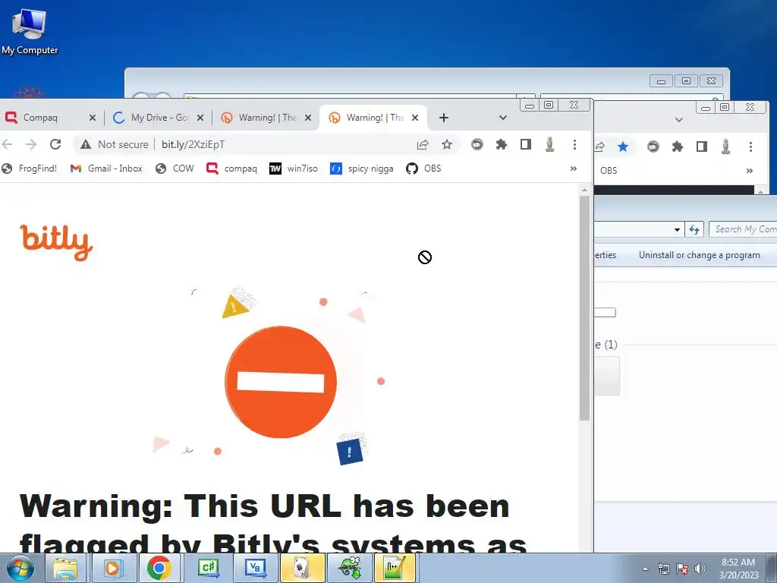This screenshot has width=777, height=583.
Task: Open the win7iso bookmark
Action: [294, 169]
